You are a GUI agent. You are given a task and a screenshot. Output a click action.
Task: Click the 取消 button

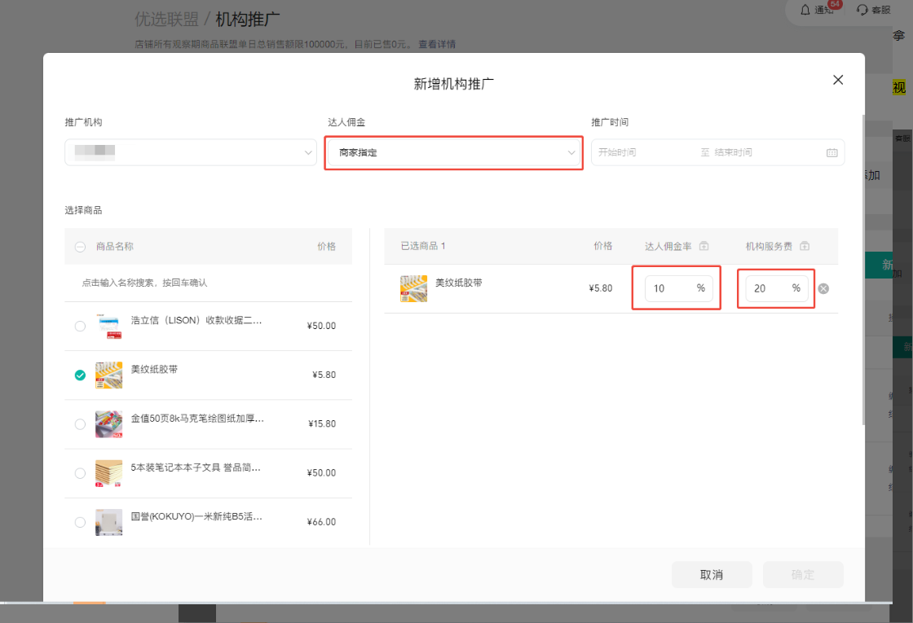coord(711,575)
